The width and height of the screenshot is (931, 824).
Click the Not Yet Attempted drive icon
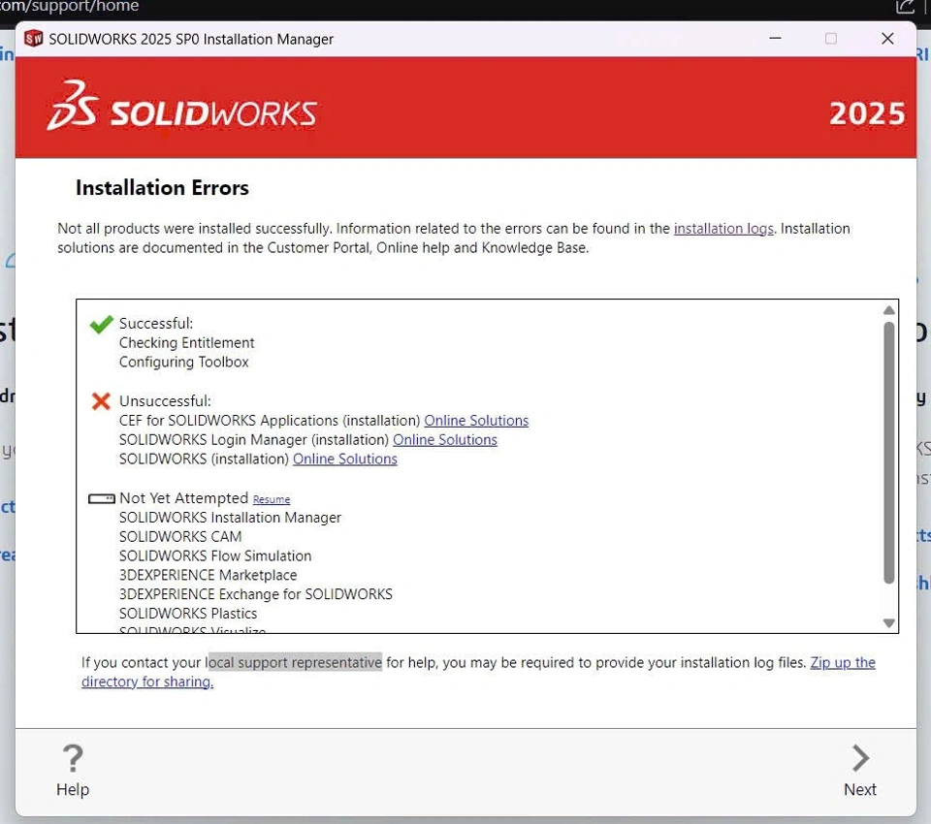(x=102, y=498)
